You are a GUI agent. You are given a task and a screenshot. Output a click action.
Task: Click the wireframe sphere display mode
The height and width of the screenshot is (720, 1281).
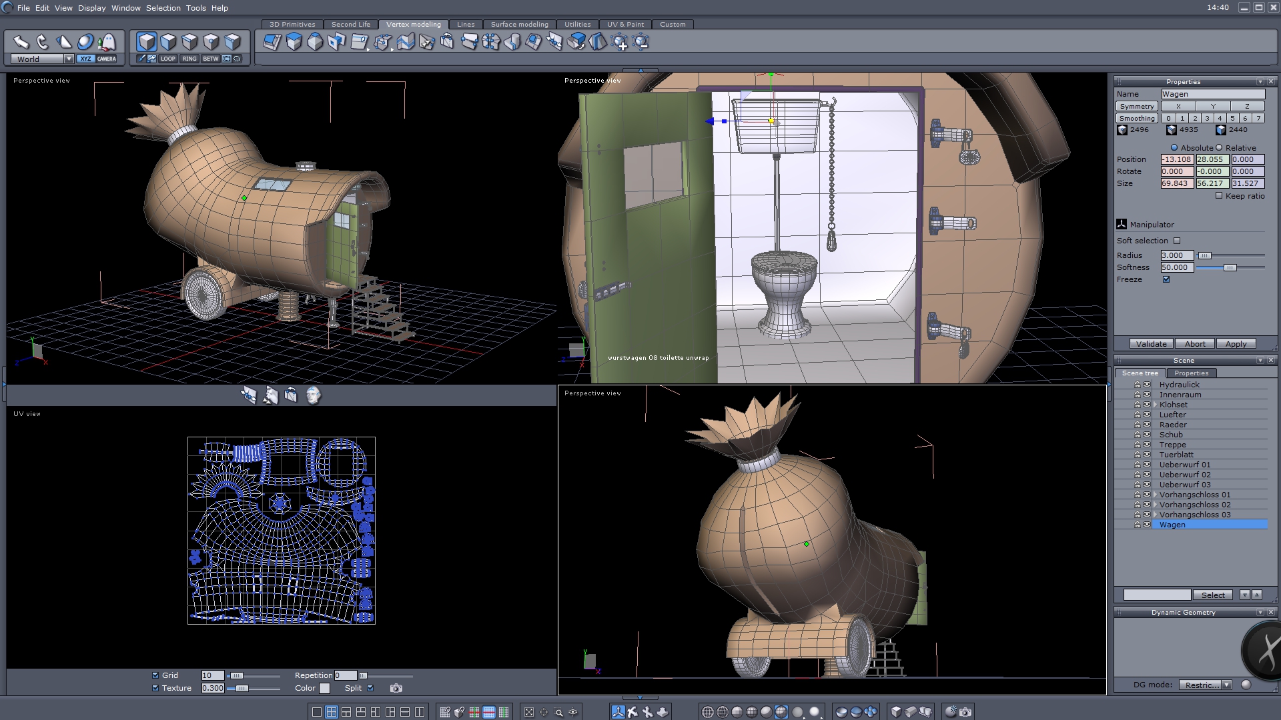click(x=708, y=712)
